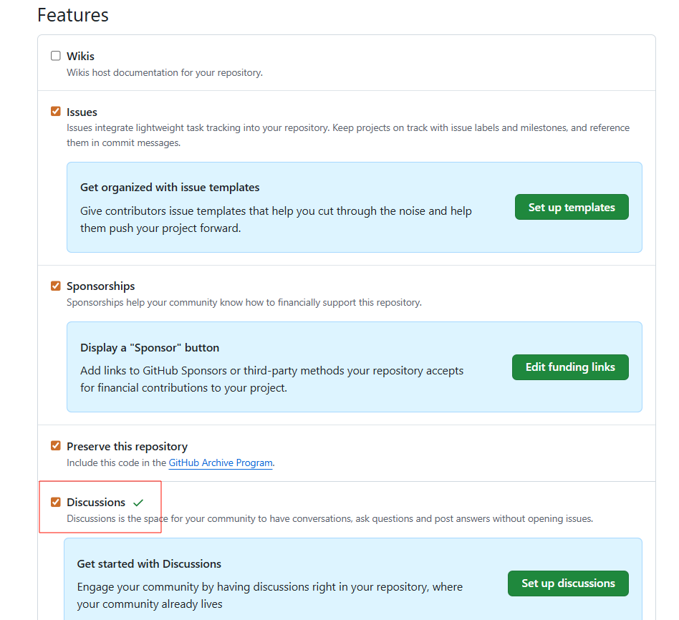Click the Set up discussions button
This screenshot has width=679, height=620.
(568, 583)
